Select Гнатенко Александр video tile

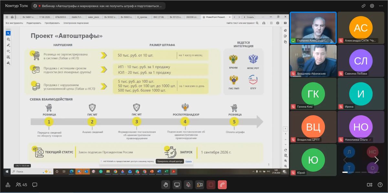click(313, 27)
